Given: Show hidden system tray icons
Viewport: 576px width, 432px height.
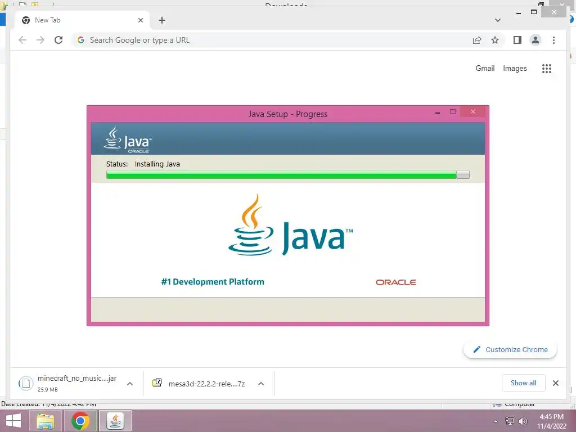Looking at the screenshot, I should 496,421.
